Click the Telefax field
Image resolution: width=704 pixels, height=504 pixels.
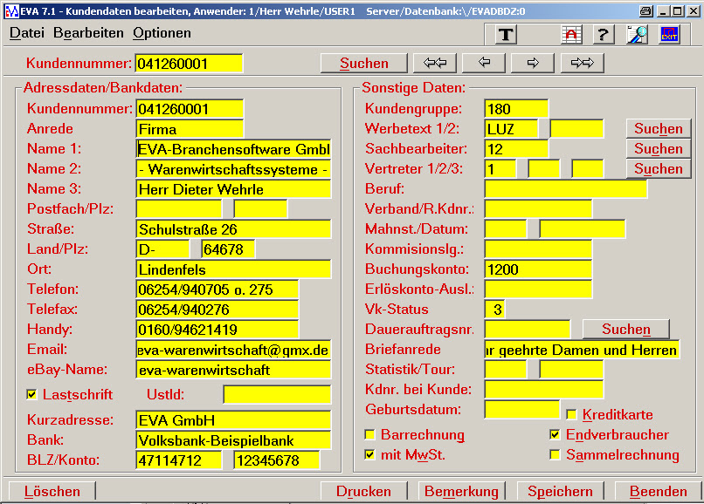[217, 310]
